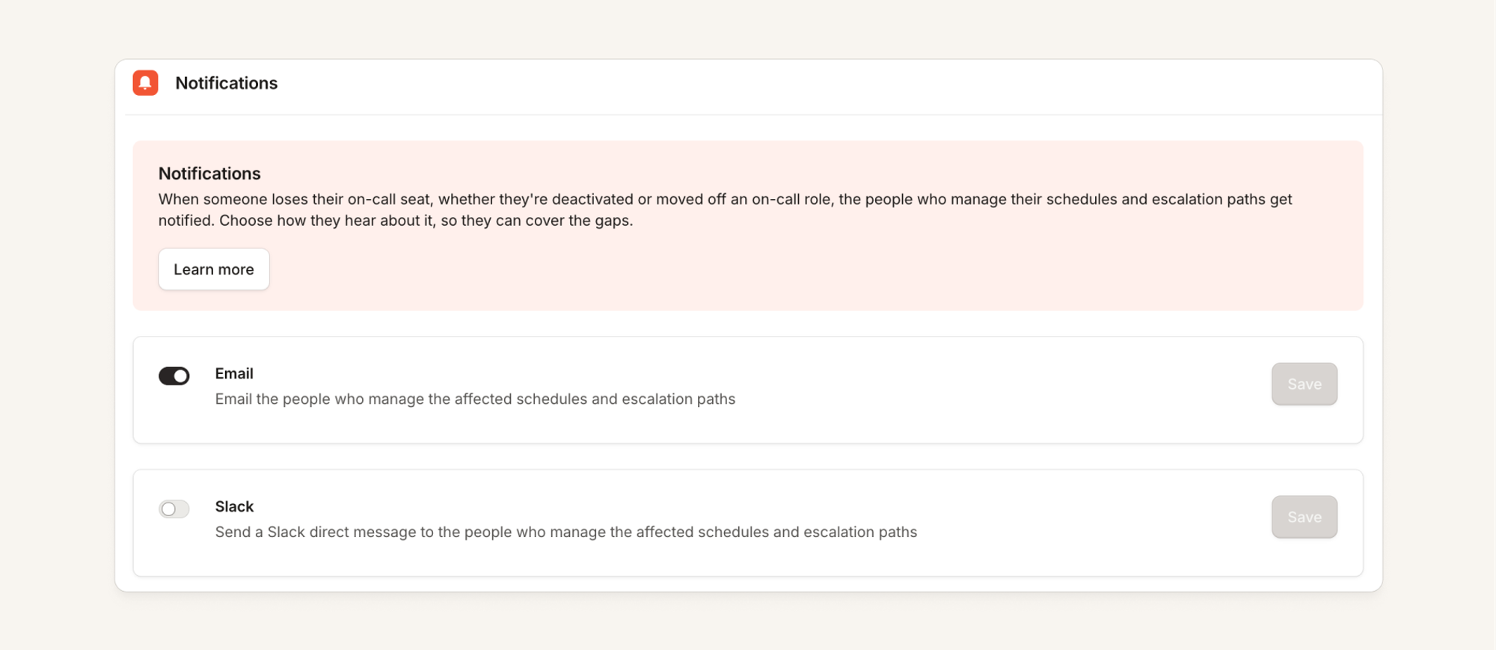
Task: Save the Email notification setting
Action: point(1304,384)
